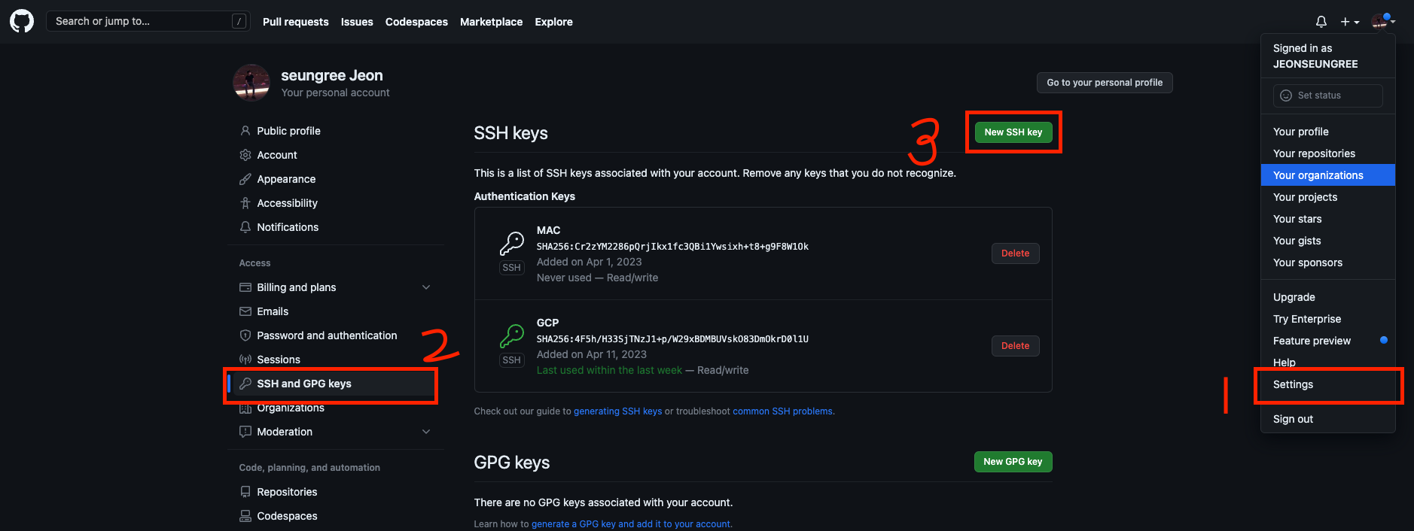The width and height of the screenshot is (1414, 531).
Task: Click the Notifications bell icon in sidebar
Action: pos(245,227)
